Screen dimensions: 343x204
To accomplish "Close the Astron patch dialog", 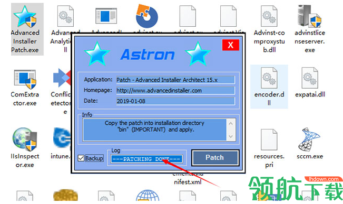I will pos(231,45).
